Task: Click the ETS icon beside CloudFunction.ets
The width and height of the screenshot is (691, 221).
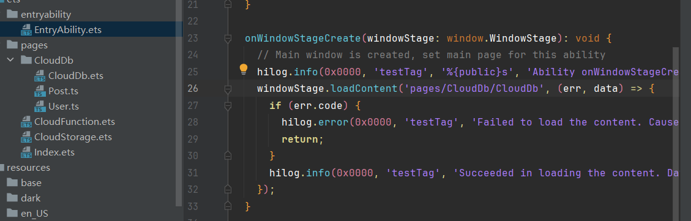Action: 26,122
